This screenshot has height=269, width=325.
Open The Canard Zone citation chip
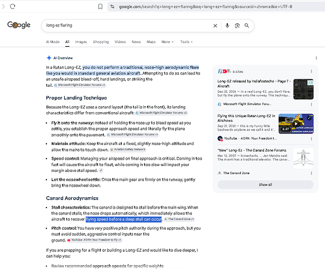point(179,219)
